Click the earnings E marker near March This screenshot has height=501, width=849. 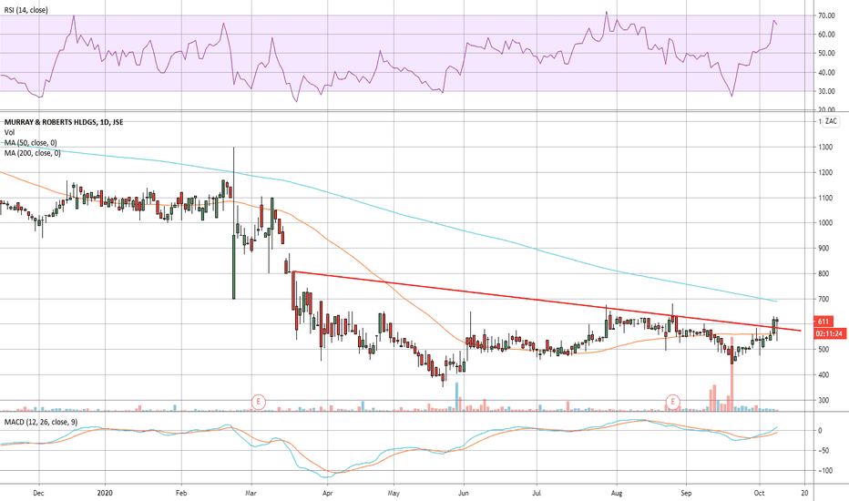[259, 402]
